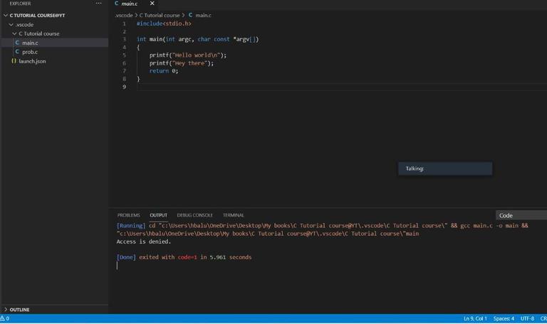Click the UTF-8 encoding indicator
The image size is (547, 324).
[527, 318]
